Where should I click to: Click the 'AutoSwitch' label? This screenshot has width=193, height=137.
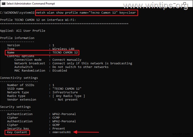(x=23, y=67)
